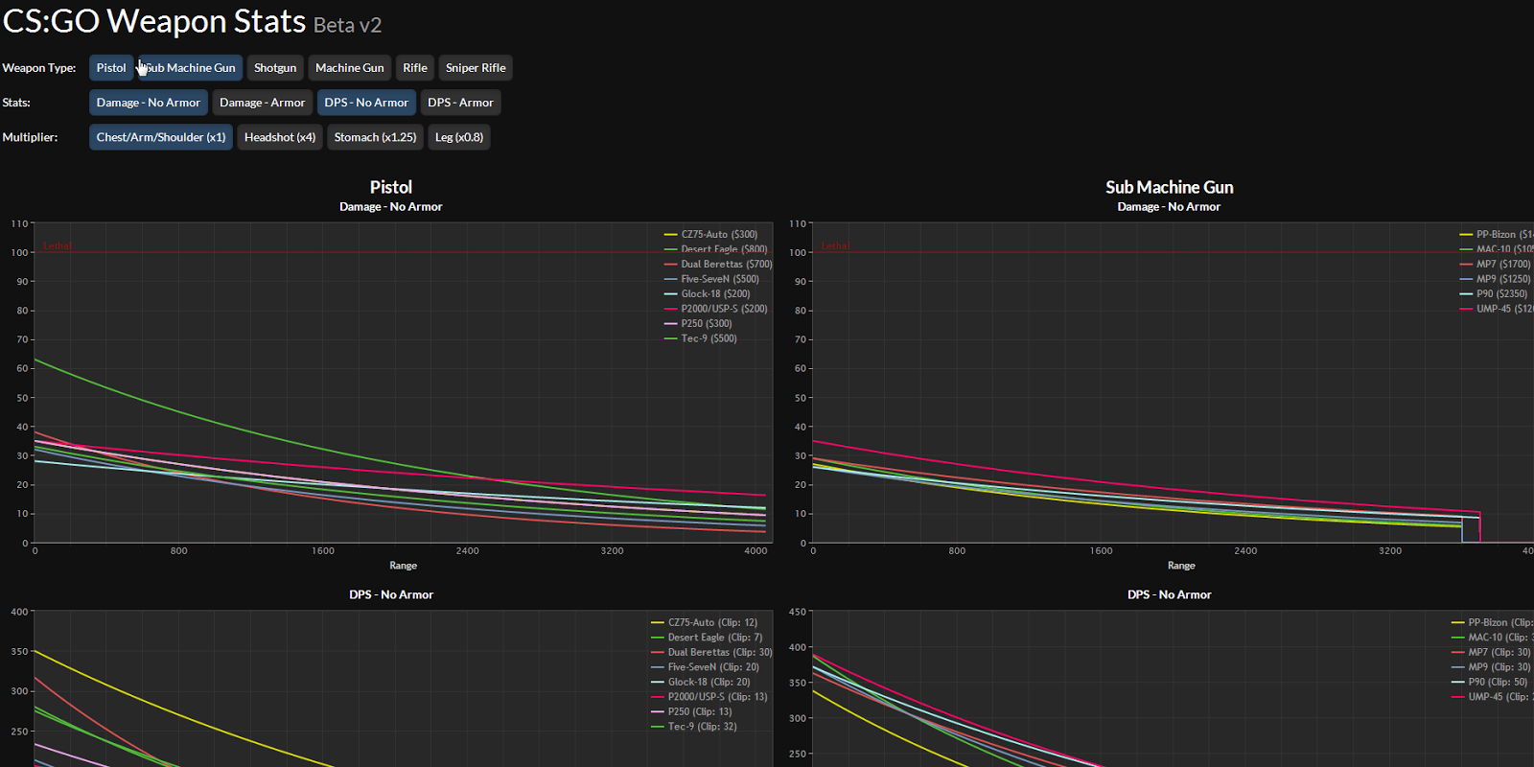Enable the Rifle weapon type
The height and width of the screenshot is (767, 1534).
click(x=415, y=68)
